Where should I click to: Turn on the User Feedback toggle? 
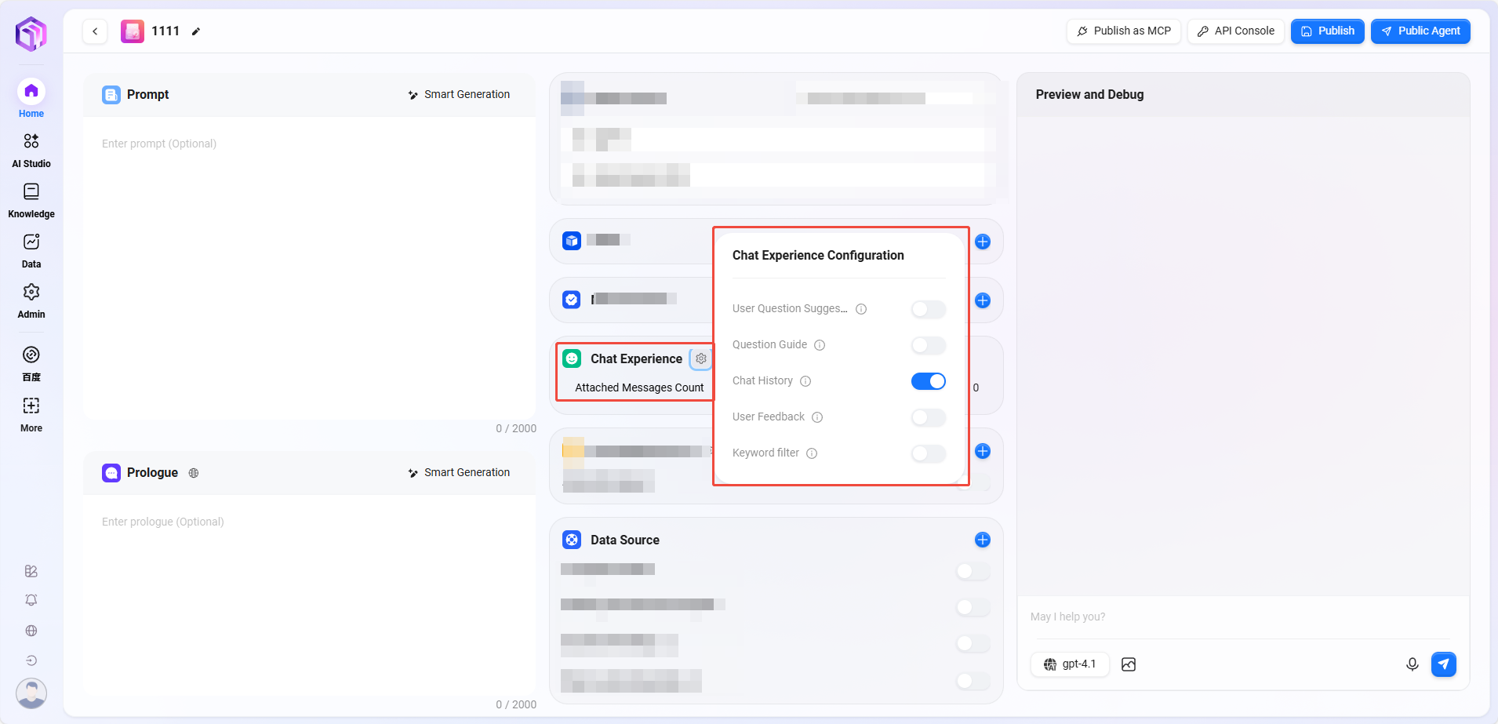pos(928,417)
